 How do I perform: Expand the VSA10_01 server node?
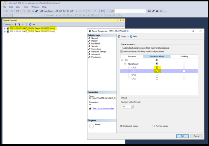(5, 29)
